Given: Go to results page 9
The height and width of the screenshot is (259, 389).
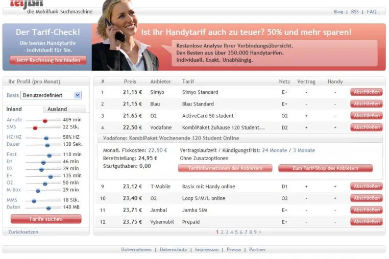Looking at the screenshot, I should [x=255, y=232].
